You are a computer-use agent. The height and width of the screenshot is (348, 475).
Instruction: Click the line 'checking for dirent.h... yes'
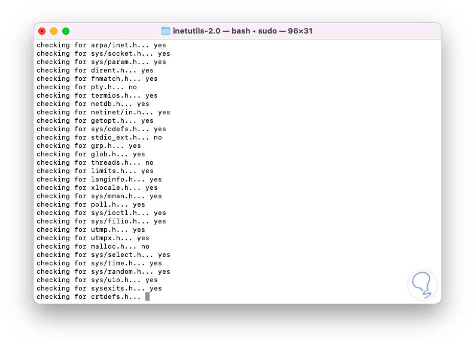[x=95, y=71]
